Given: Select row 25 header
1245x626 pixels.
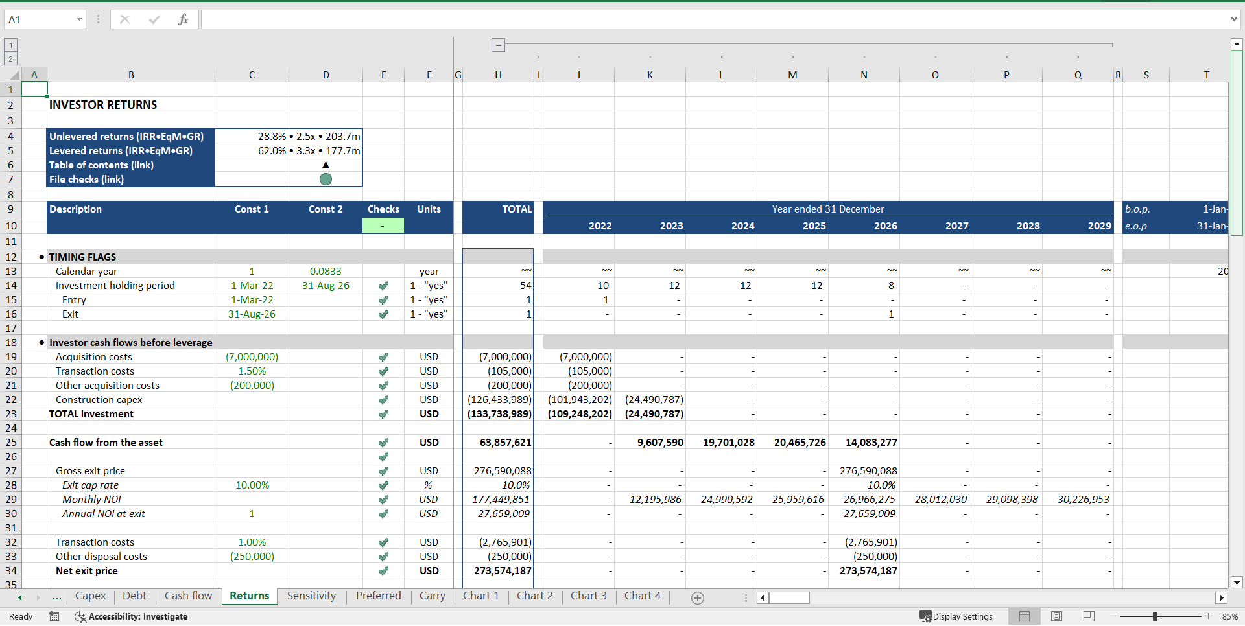Looking at the screenshot, I should pyautogui.click(x=11, y=443).
